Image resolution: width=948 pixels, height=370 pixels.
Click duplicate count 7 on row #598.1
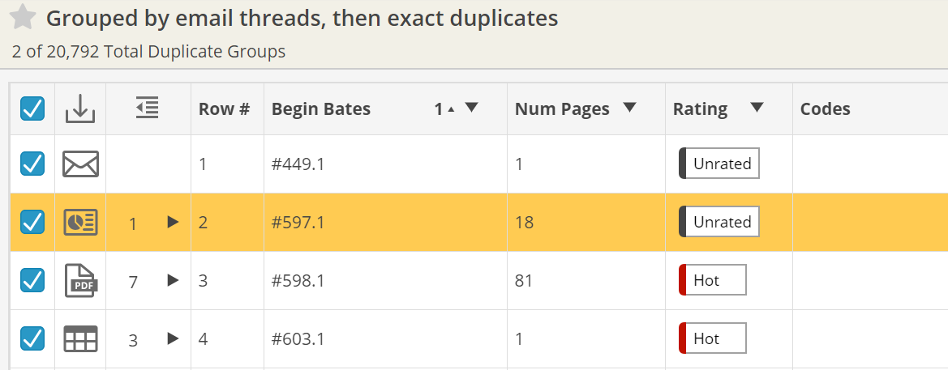coord(133,282)
